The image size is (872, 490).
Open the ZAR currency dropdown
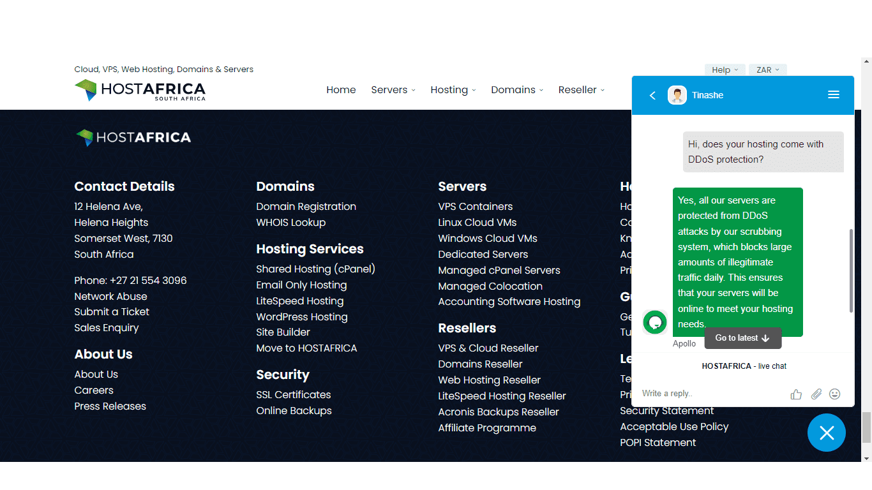767,70
